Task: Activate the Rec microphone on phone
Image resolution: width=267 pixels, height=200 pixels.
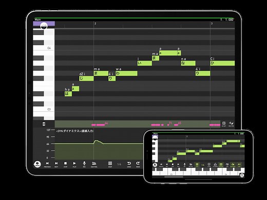Action: tap(184, 165)
